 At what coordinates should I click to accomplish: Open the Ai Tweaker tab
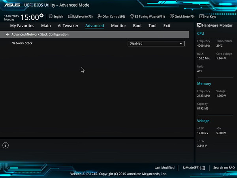click(68, 26)
